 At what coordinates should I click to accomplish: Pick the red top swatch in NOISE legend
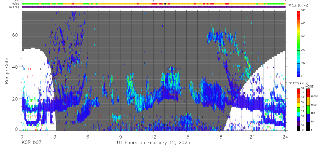[x=308, y=93]
